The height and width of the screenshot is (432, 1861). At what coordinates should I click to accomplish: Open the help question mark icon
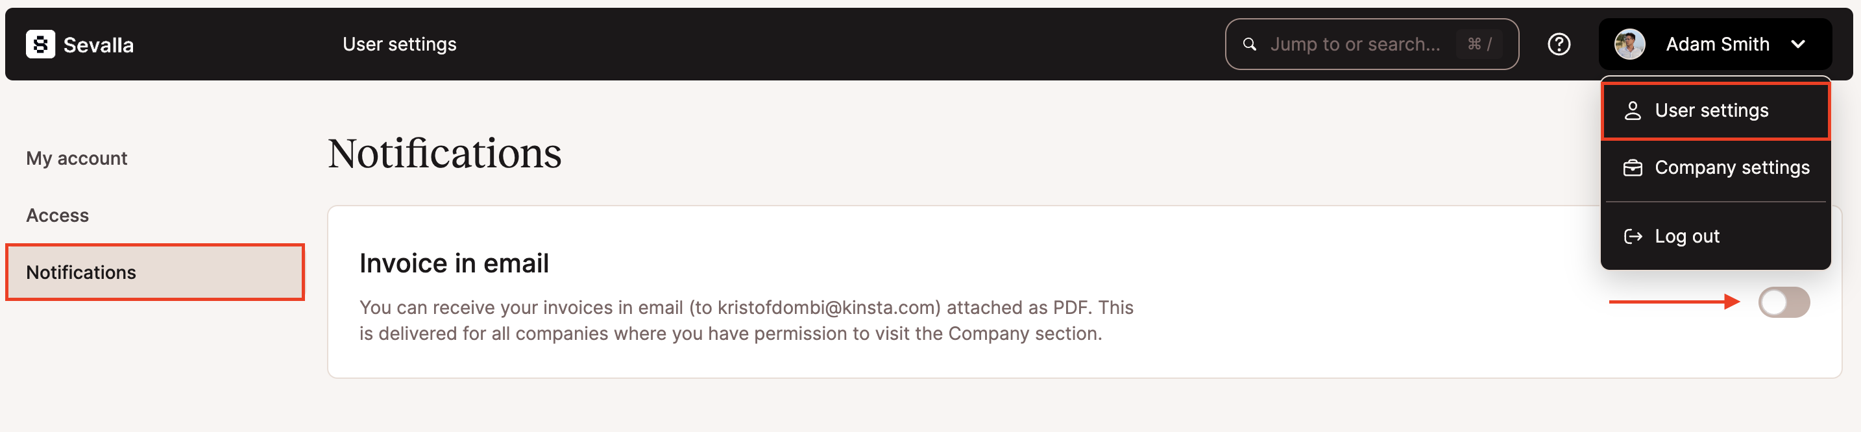tap(1559, 44)
